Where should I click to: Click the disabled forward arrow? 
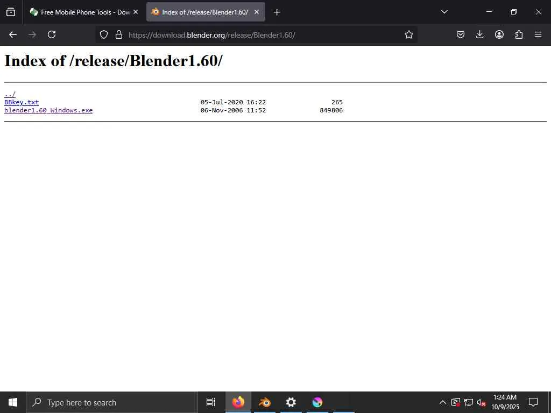(32, 34)
